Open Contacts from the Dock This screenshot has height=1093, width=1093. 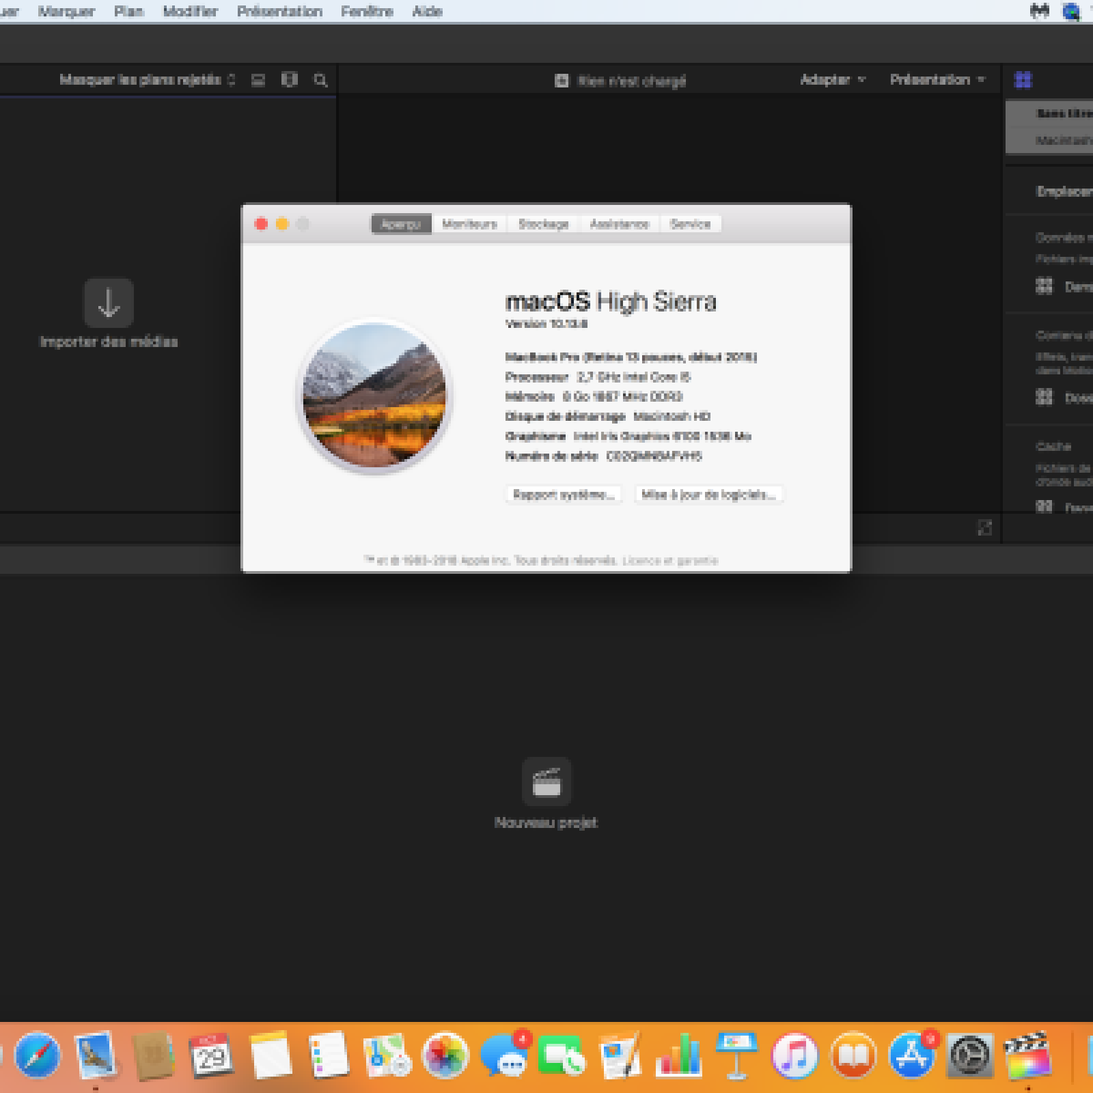tap(153, 1055)
